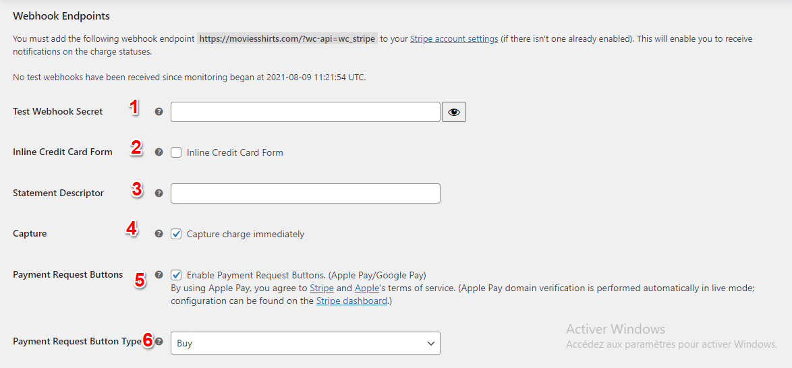This screenshot has height=368, width=792.
Task: Click the webhook endpoint URL text
Action: (x=287, y=39)
